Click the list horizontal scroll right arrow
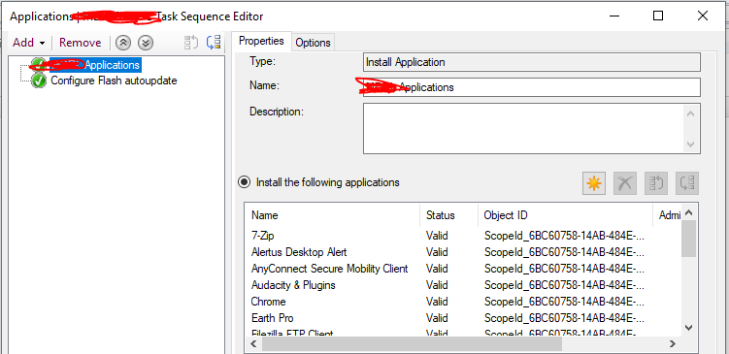The height and width of the screenshot is (354, 729). 673,344
